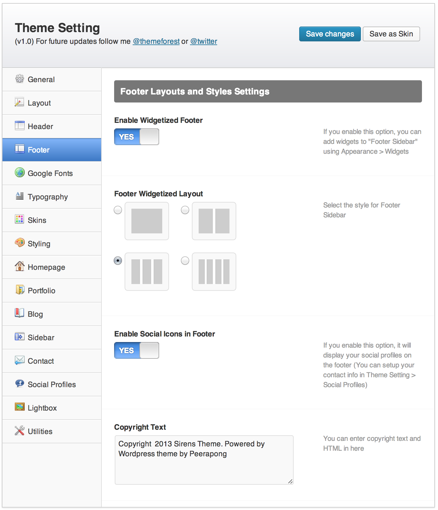Disable the Enable Widgetized Footer switch
Image resolution: width=438 pixels, height=510 pixels.
[137, 137]
